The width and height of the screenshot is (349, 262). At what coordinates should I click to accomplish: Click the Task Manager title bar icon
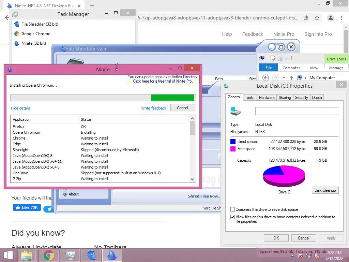click(x=15, y=14)
